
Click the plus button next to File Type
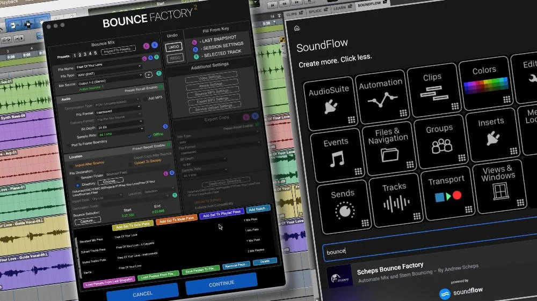tap(148, 74)
